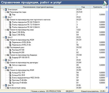
Task: Select the Раствор М-200 row
Action: (x=53, y=52)
